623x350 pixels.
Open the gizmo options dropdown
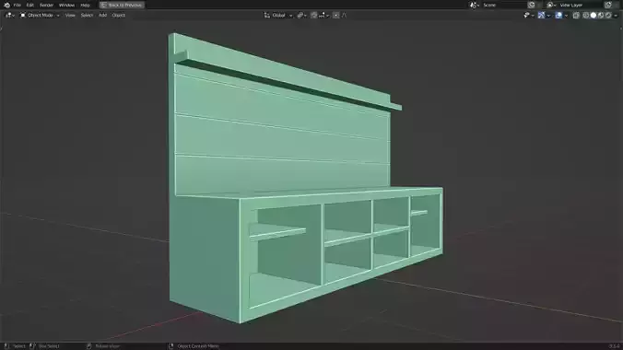tap(548, 15)
